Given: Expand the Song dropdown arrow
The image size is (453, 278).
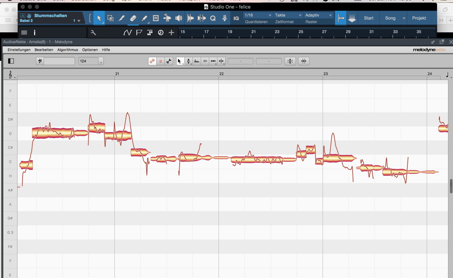Looking at the screenshot, I should point(404,18).
